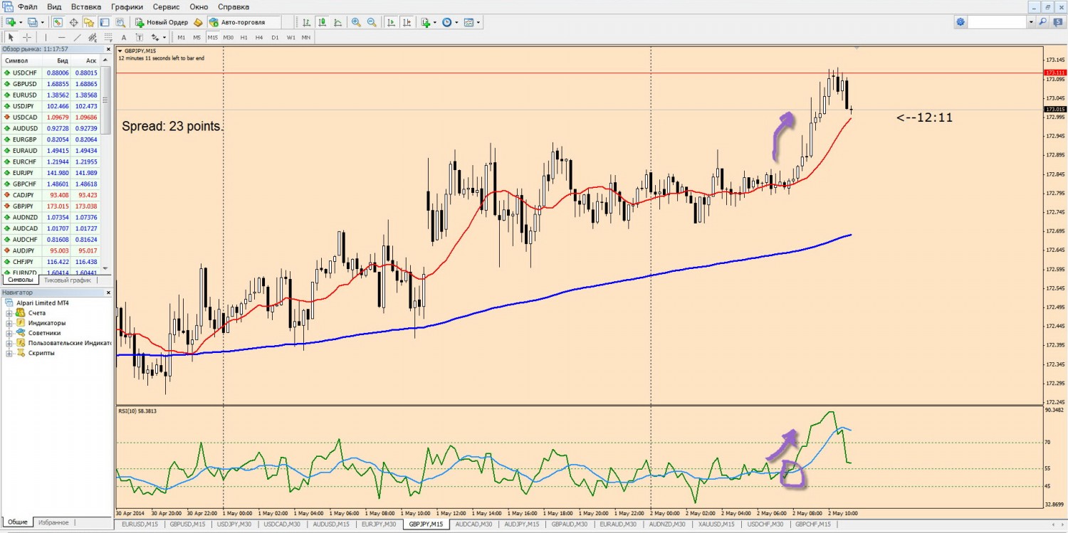
Task: Open profiles dropdown arrow
Action: 43,22
